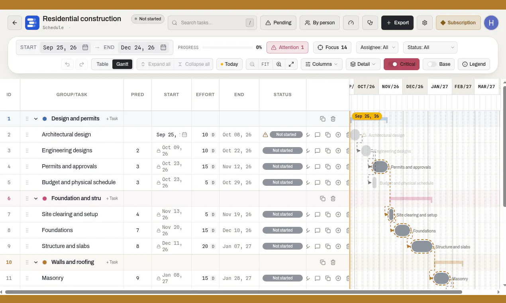Delete the Foundation and structure group
Image resolution: width=506 pixels, height=303 pixels.
tap(333, 199)
